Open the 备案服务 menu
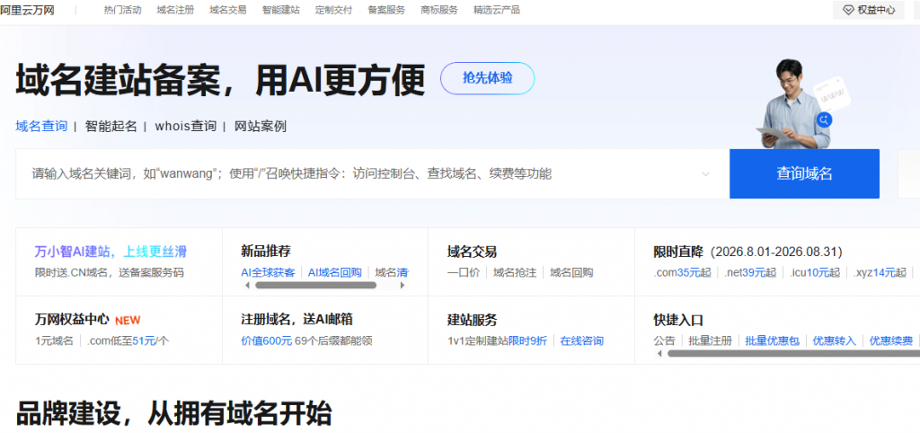The image size is (920, 433). [x=386, y=10]
